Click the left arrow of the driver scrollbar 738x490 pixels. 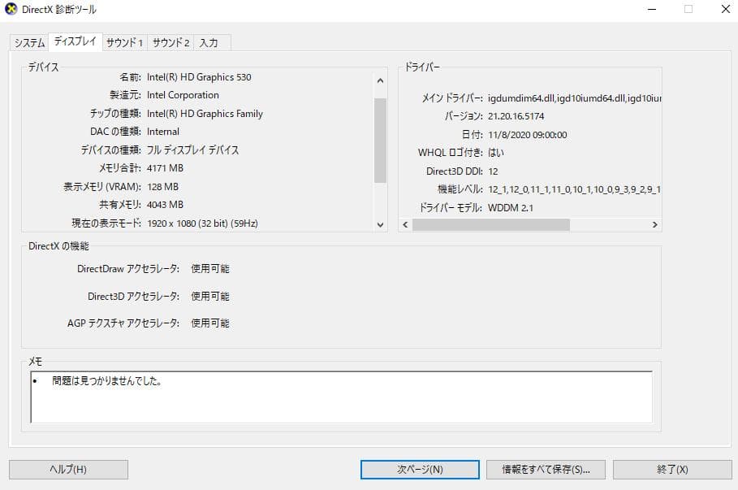tap(405, 223)
